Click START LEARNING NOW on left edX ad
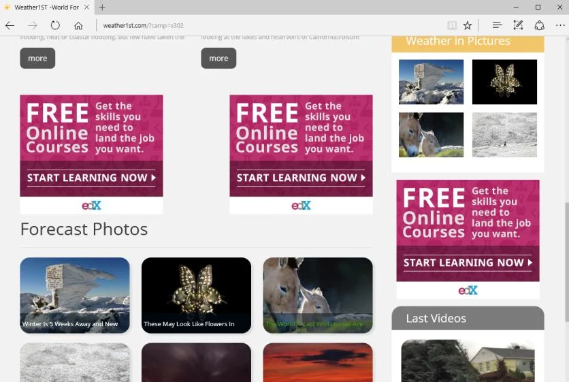This screenshot has width=569, height=382. click(x=91, y=178)
